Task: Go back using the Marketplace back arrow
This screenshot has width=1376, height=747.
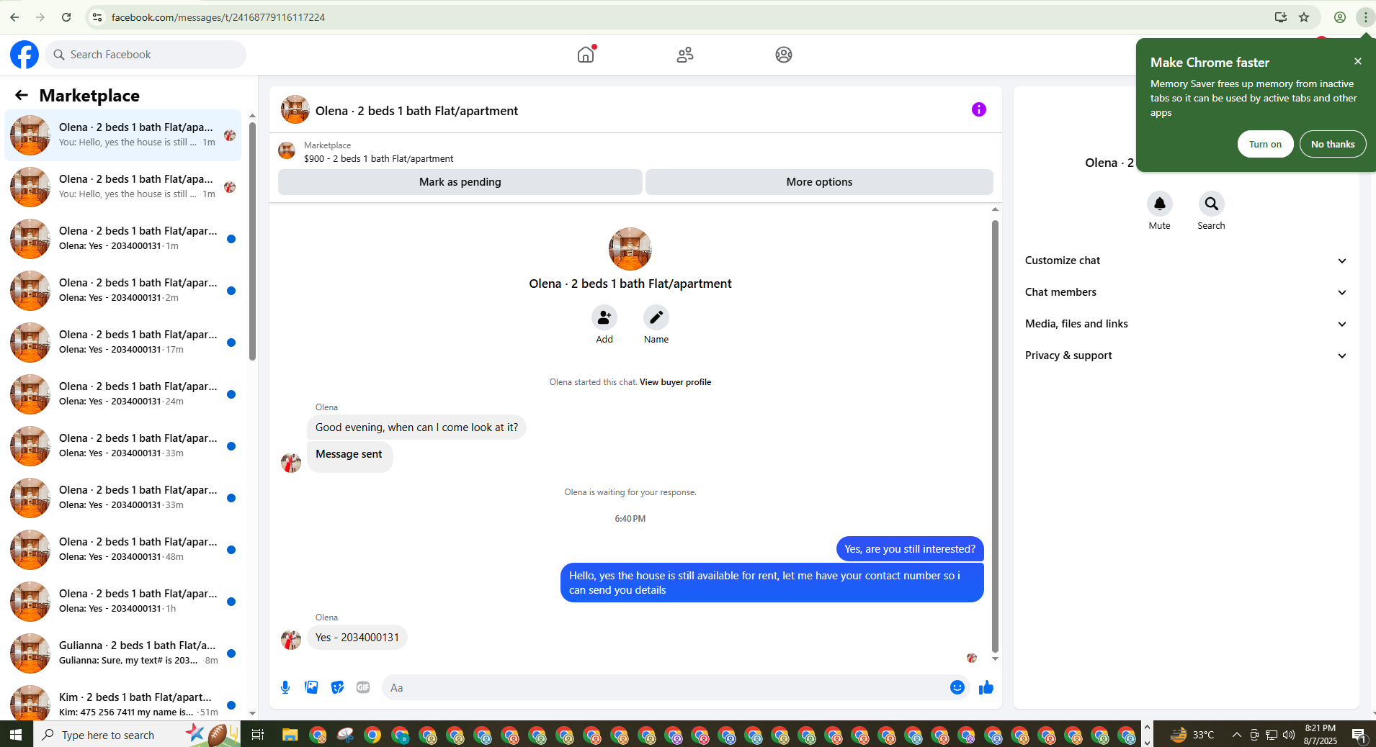Action: (22, 95)
